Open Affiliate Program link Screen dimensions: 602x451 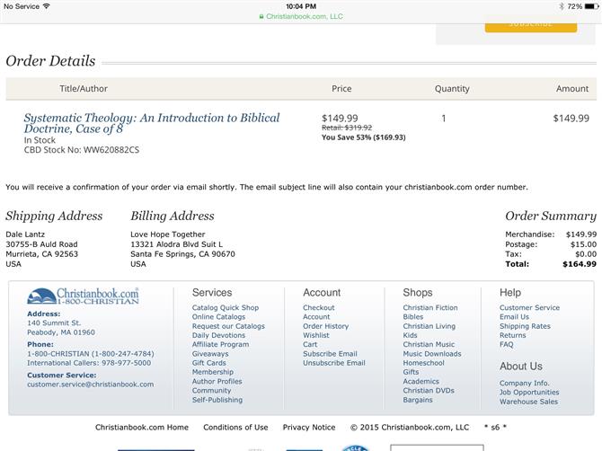click(220, 344)
